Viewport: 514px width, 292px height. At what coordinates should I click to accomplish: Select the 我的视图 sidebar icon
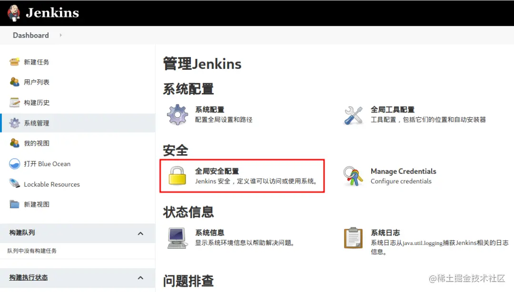tap(13, 143)
